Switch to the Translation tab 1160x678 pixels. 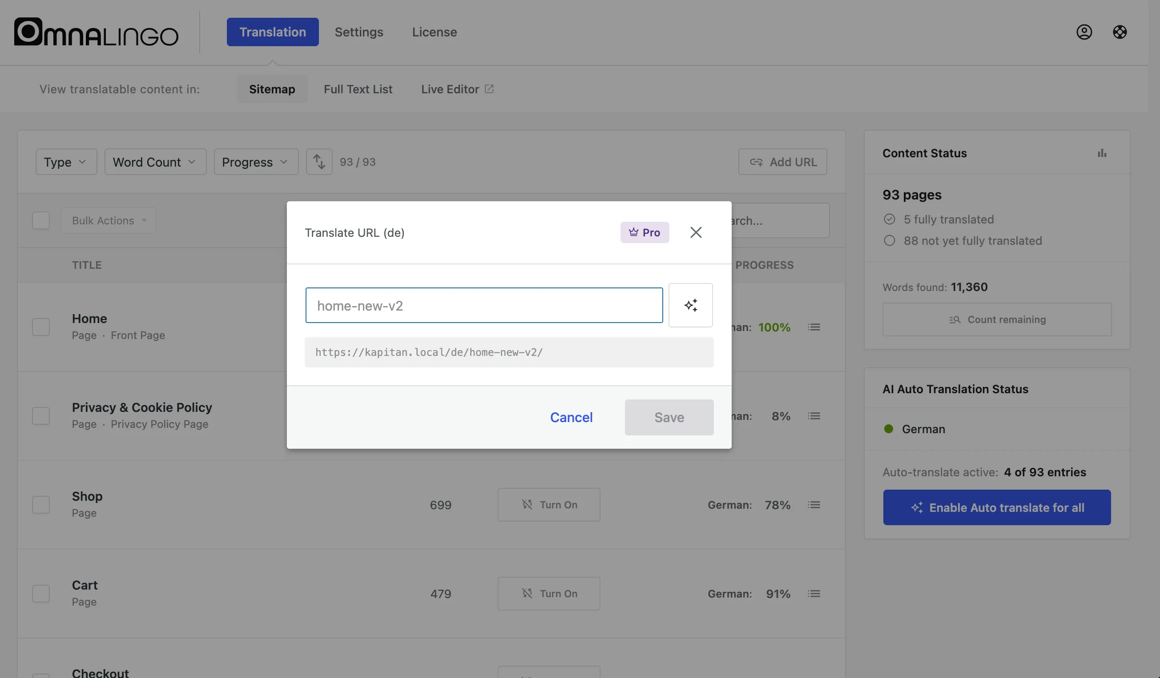pyautogui.click(x=273, y=32)
